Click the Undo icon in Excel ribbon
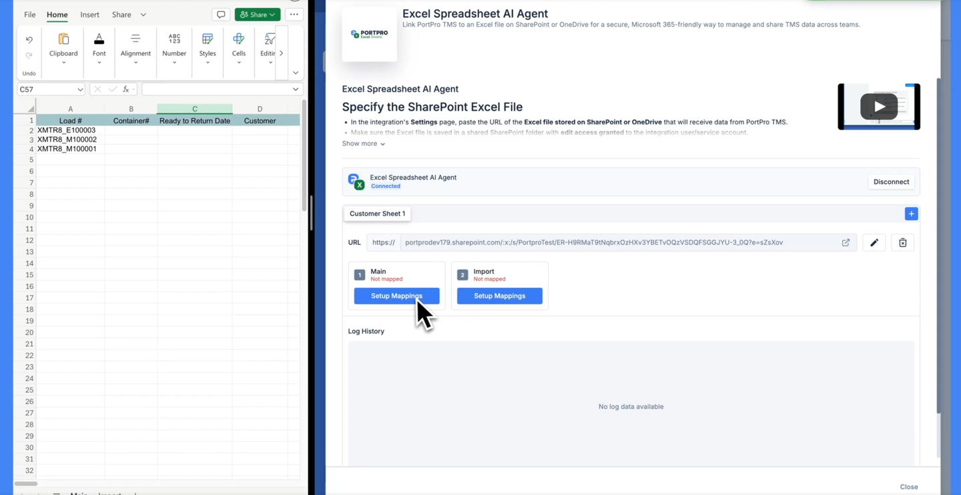 (x=29, y=40)
